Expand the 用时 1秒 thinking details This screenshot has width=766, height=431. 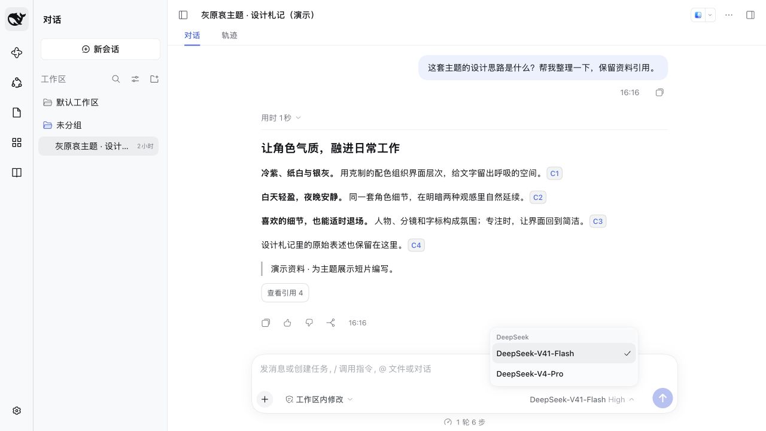(281, 118)
